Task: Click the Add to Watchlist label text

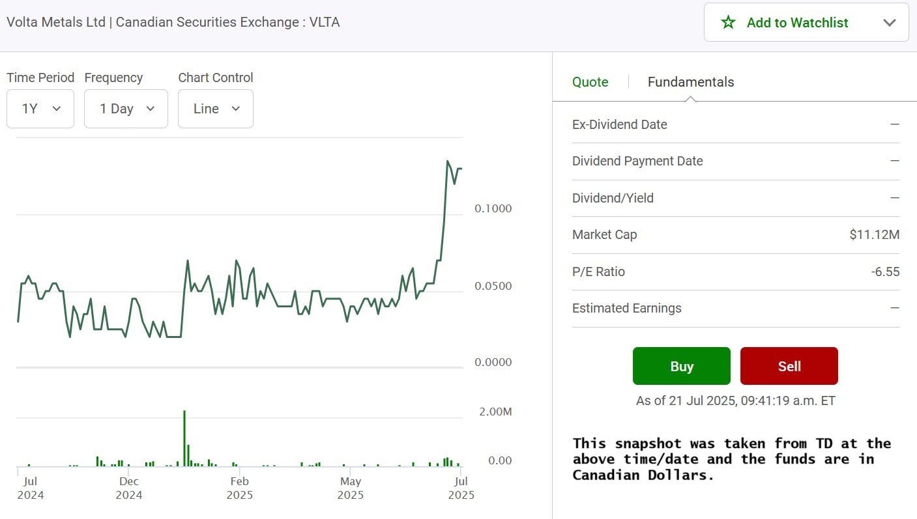Action: click(797, 23)
